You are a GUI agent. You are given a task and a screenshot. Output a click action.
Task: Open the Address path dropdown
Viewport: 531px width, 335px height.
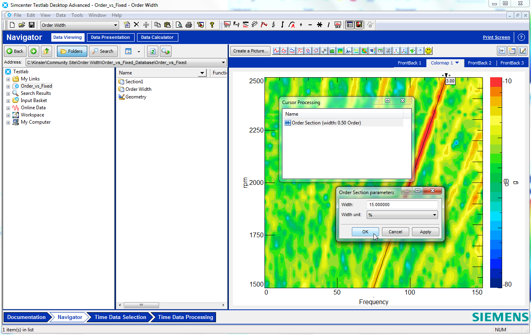coord(224,62)
